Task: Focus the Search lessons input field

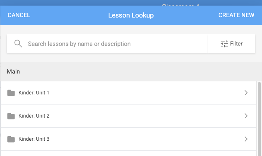Action: [107, 44]
